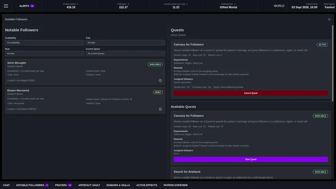Image resolution: width=336 pixels, height=189 pixels.
Task: Cancel the active Canvass for Followers quest
Action: point(251,93)
